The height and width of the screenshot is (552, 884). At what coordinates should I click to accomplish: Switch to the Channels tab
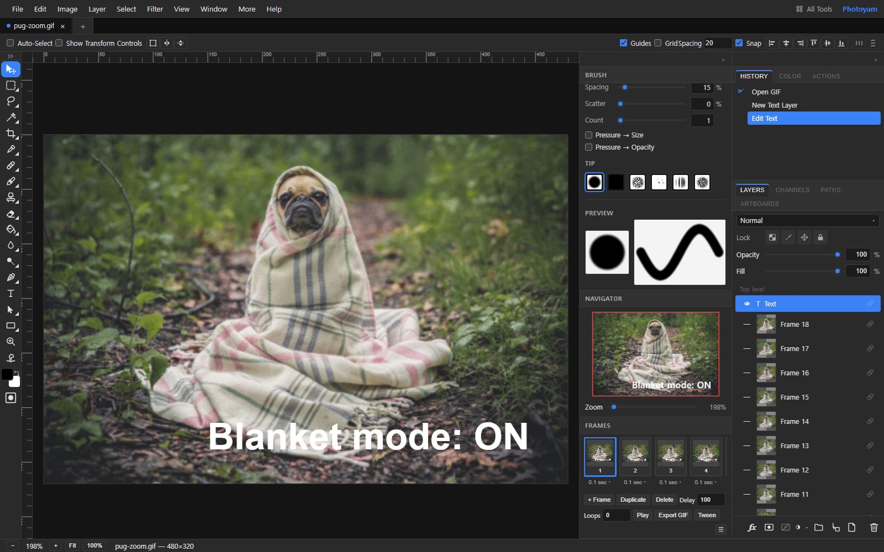792,190
